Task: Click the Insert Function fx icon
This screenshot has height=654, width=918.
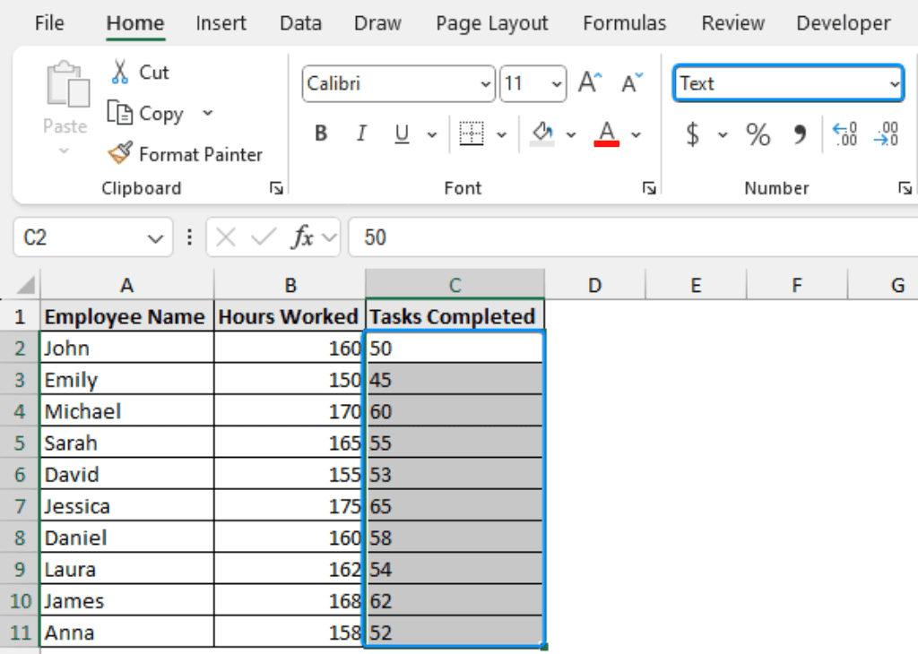Action: pos(302,237)
